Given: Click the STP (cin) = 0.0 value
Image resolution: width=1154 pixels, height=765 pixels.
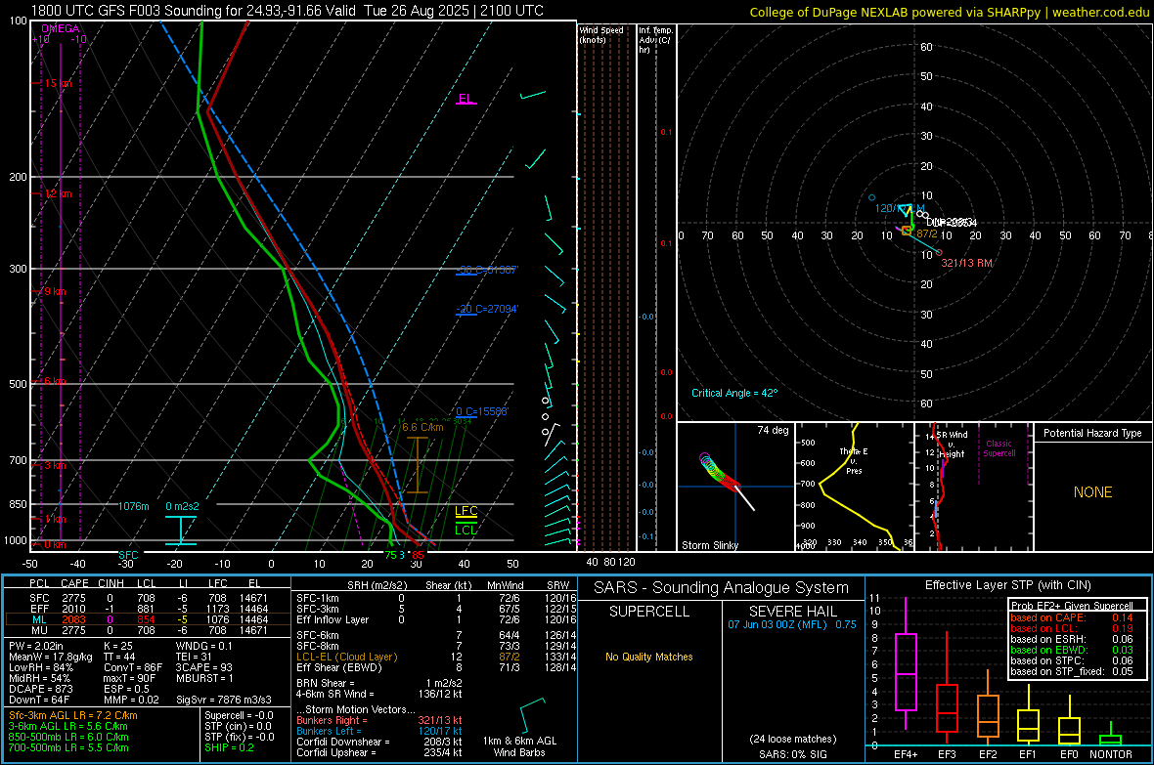Looking at the screenshot, I should [239, 726].
